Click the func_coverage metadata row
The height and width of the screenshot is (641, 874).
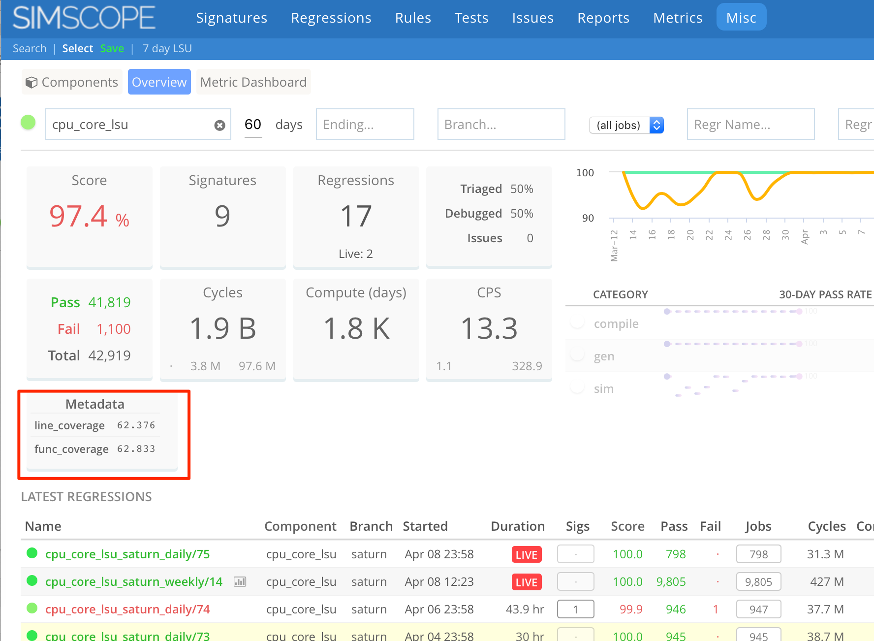click(x=94, y=449)
